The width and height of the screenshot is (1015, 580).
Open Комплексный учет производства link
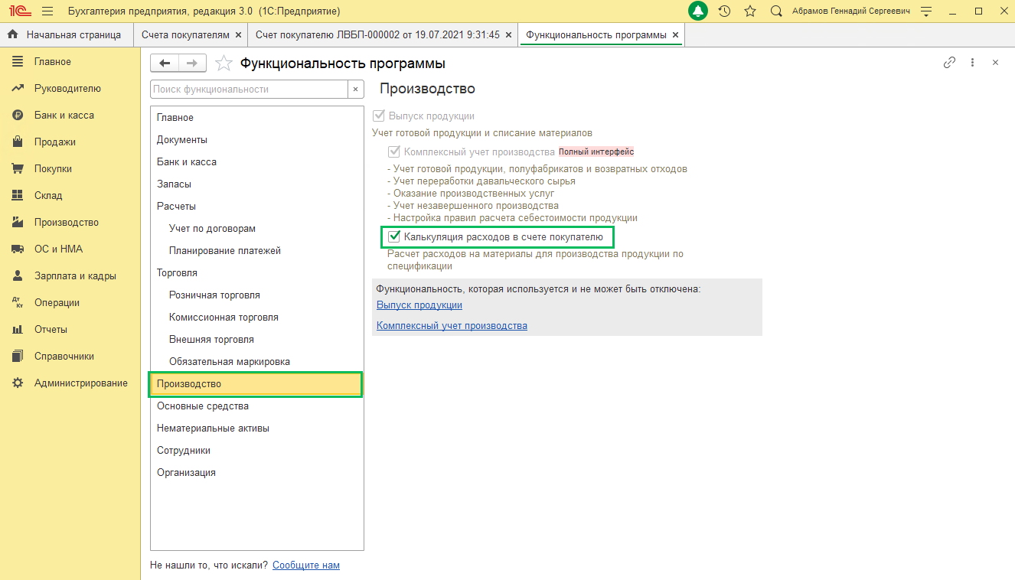(x=452, y=325)
